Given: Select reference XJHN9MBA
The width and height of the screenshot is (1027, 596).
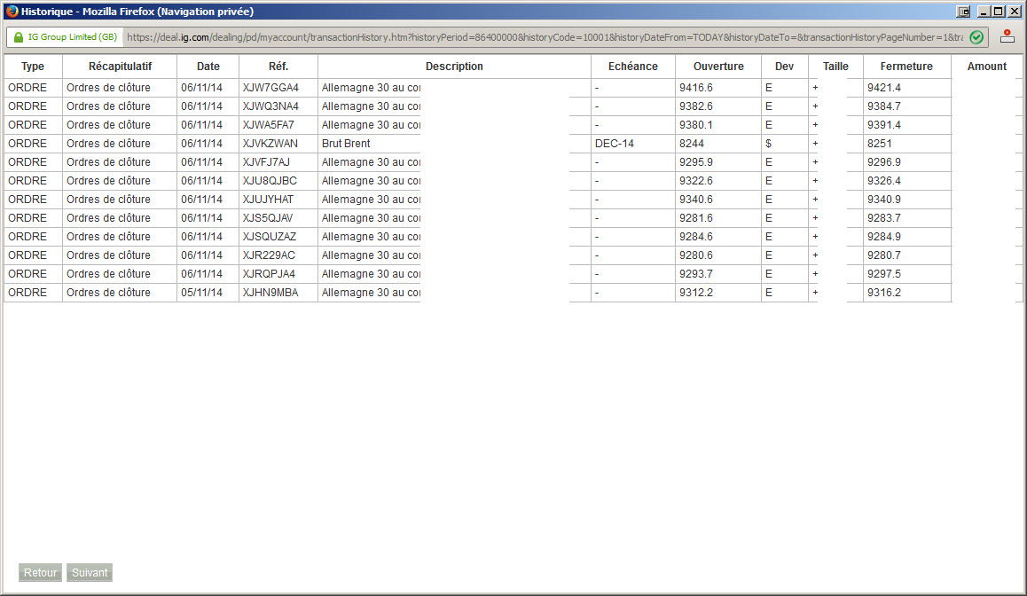Looking at the screenshot, I should [x=270, y=293].
